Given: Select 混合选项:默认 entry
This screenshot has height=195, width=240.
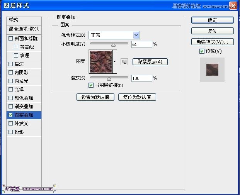Looking at the screenshot, I should 24,29.
